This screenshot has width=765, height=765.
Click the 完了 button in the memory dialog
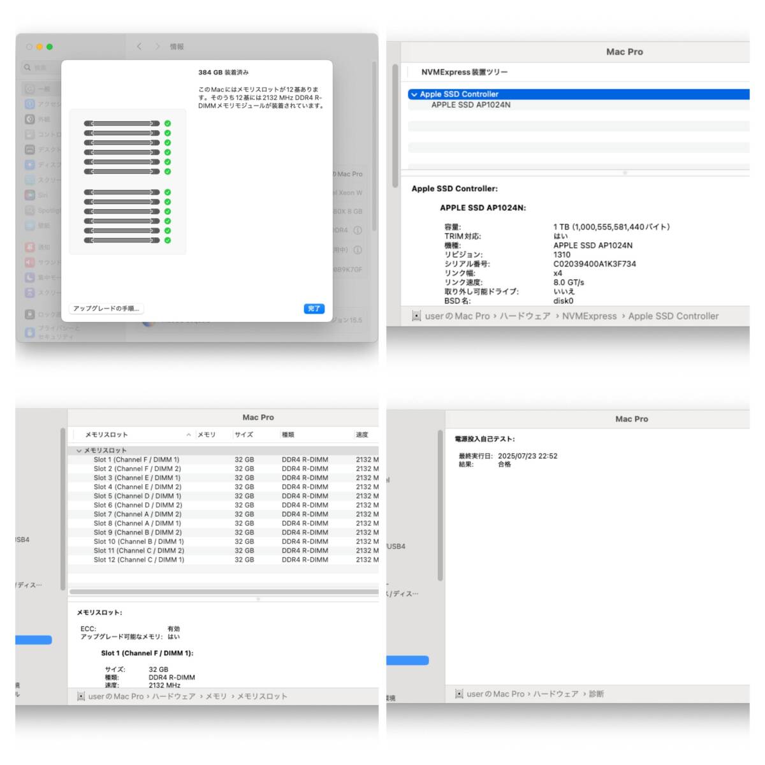click(314, 309)
